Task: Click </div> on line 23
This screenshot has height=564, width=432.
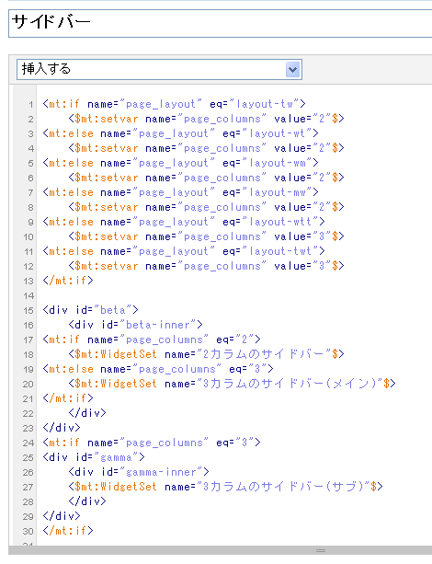Action: (x=62, y=428)
